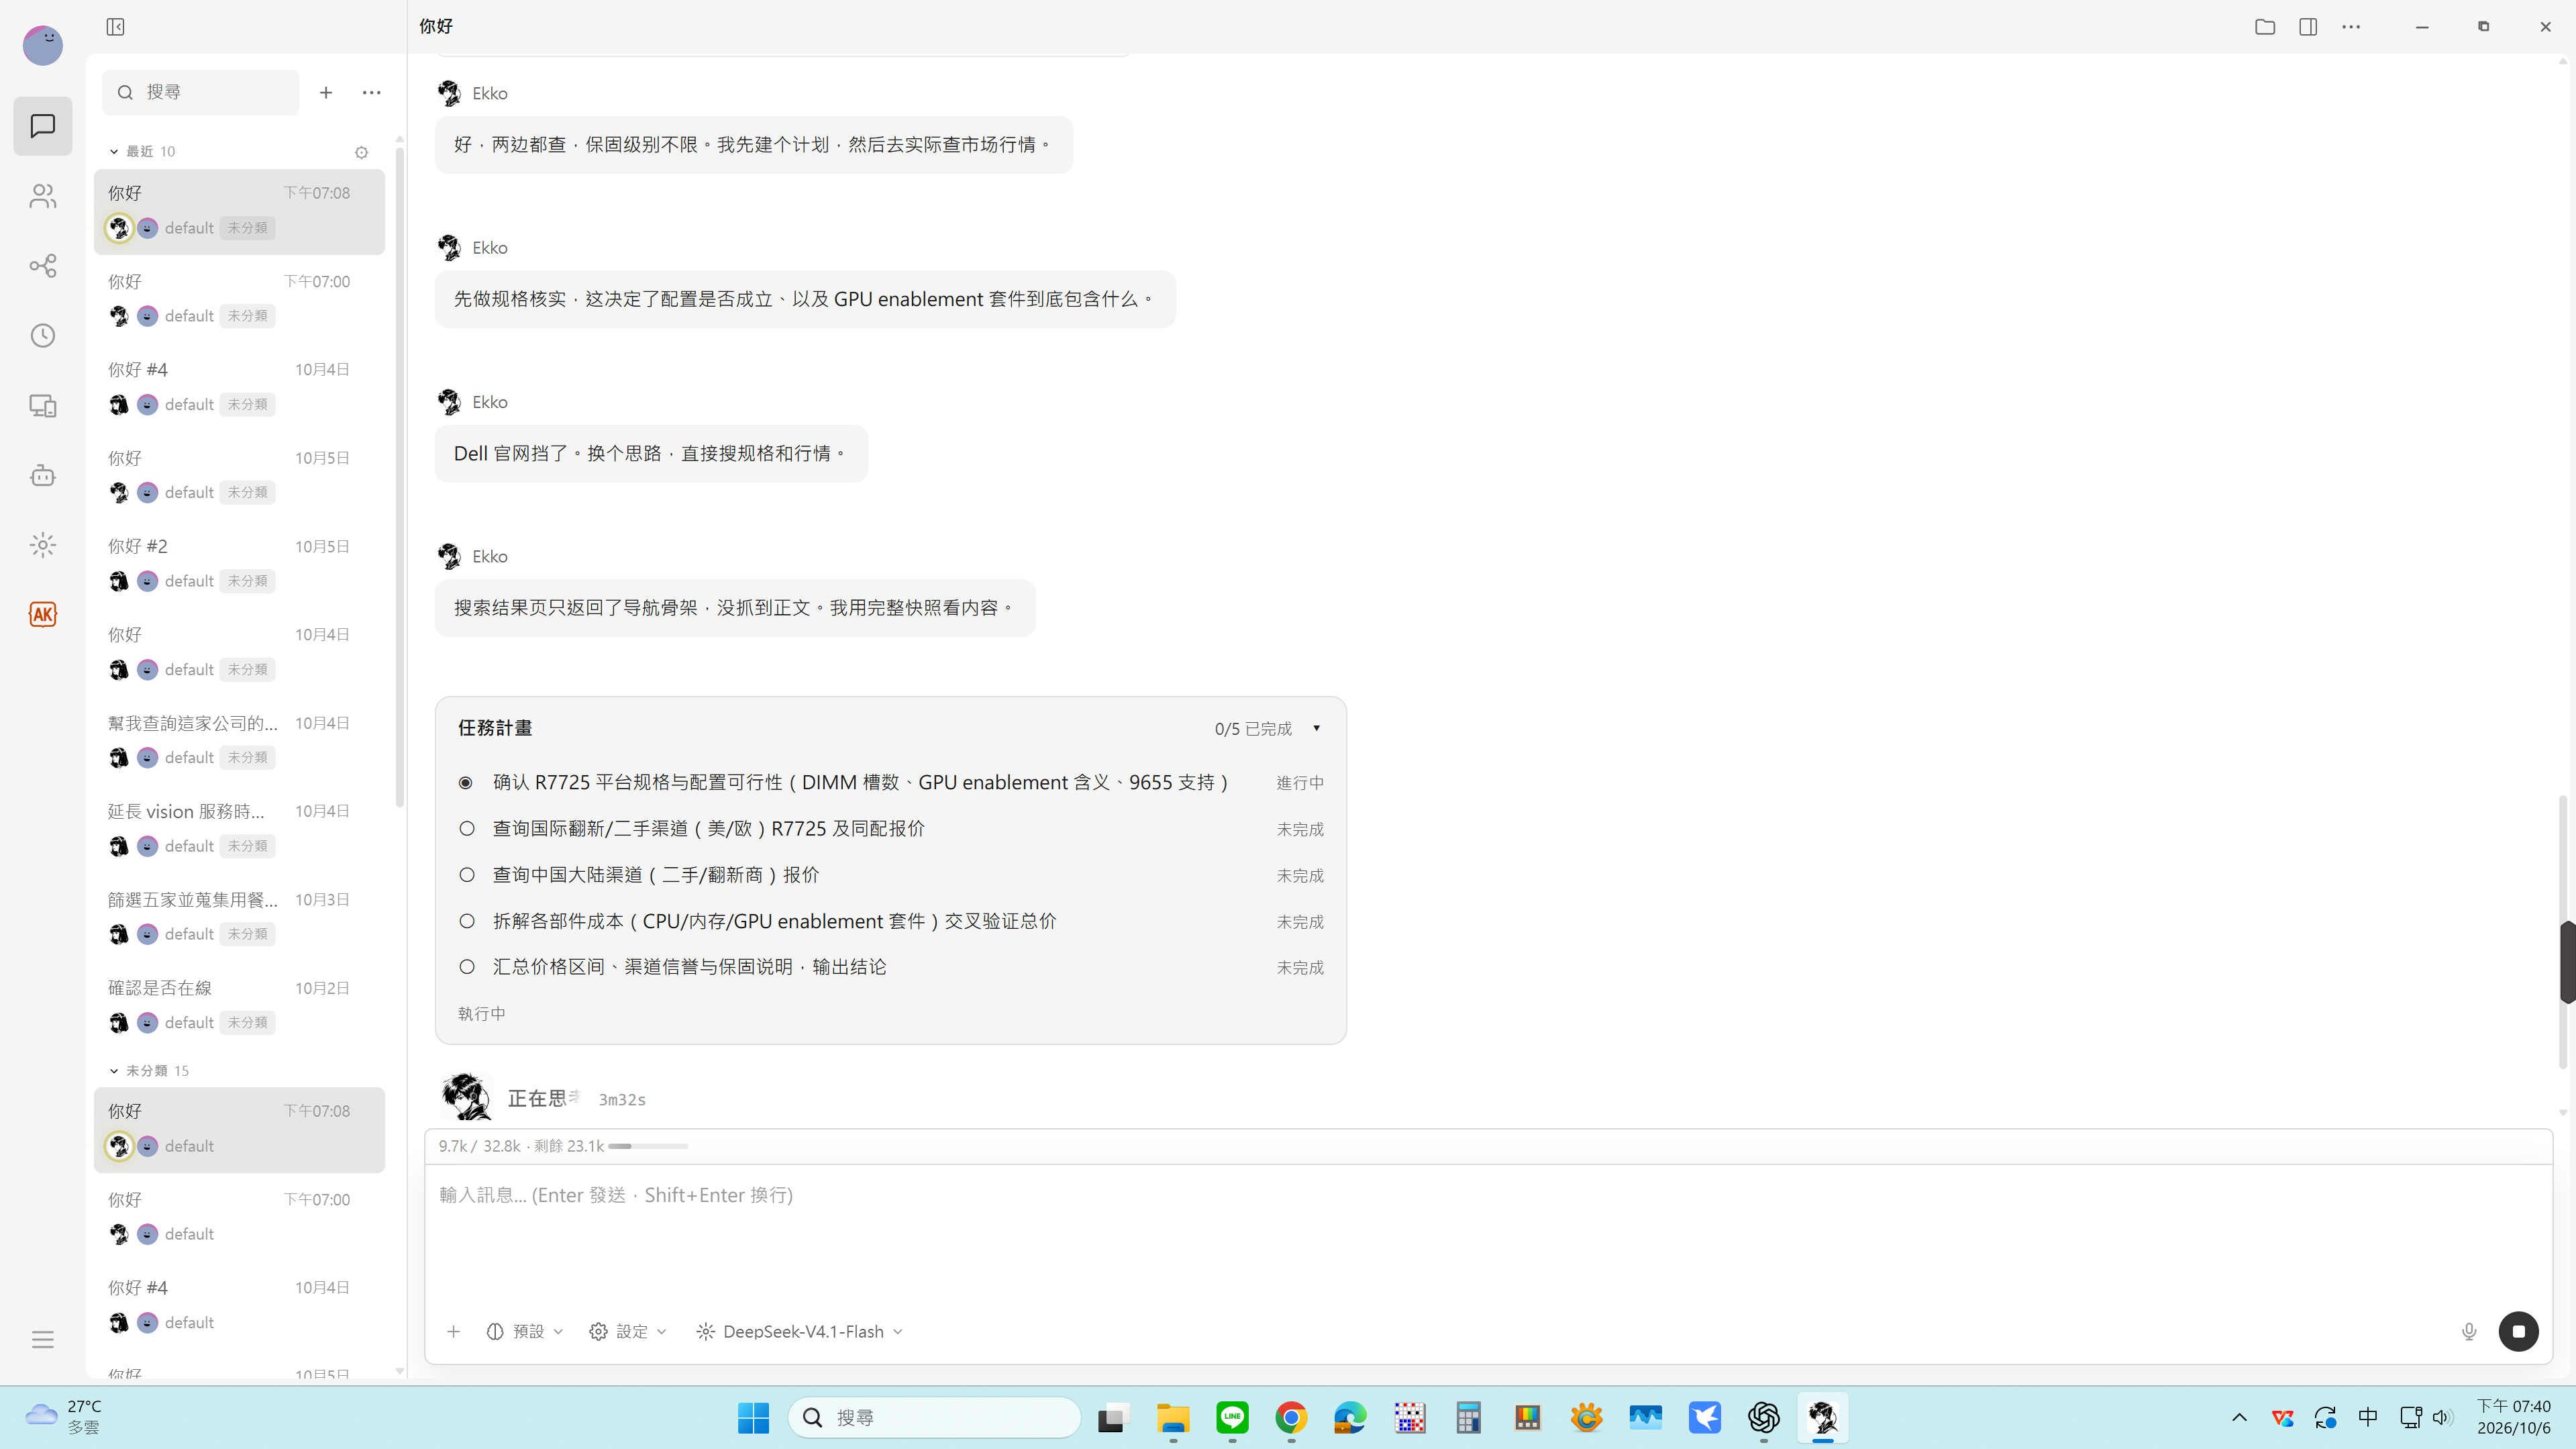Stop the running response
The height and width of the screenshot is (1449, 2576).
(2518, 1331)
